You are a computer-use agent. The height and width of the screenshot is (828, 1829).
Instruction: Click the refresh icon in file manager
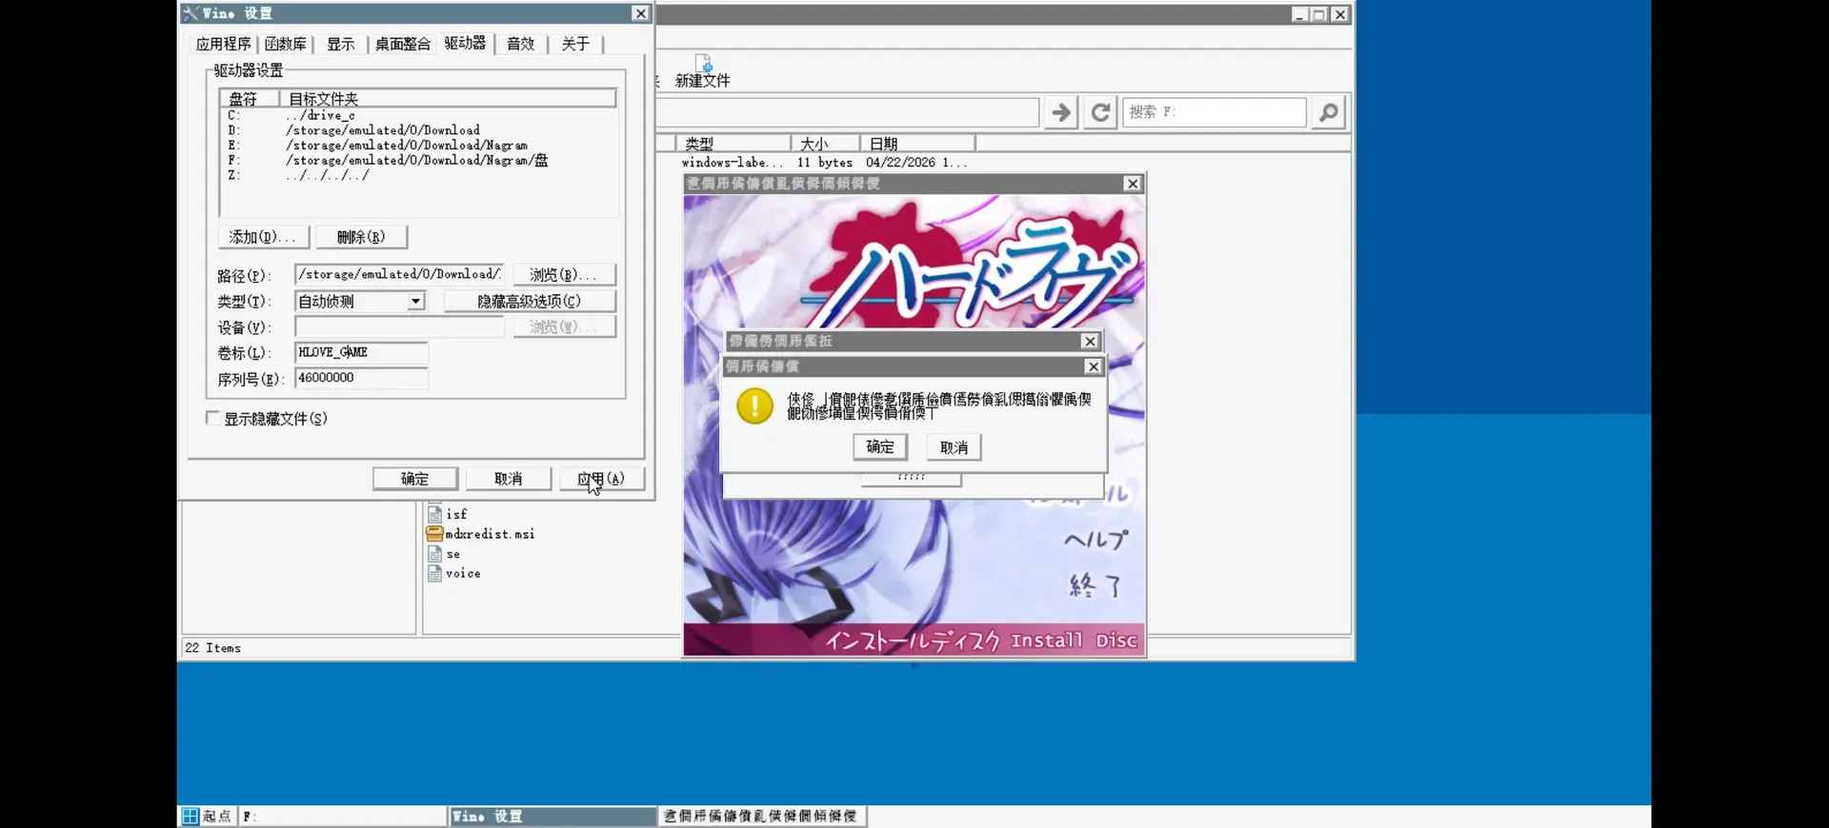[1099, 112]
